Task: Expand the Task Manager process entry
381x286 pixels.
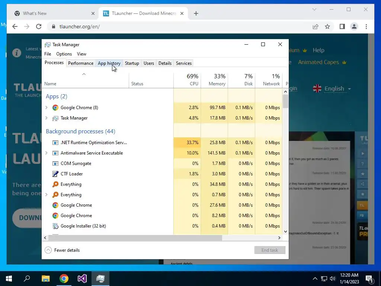Action: (x=47, y=118)
